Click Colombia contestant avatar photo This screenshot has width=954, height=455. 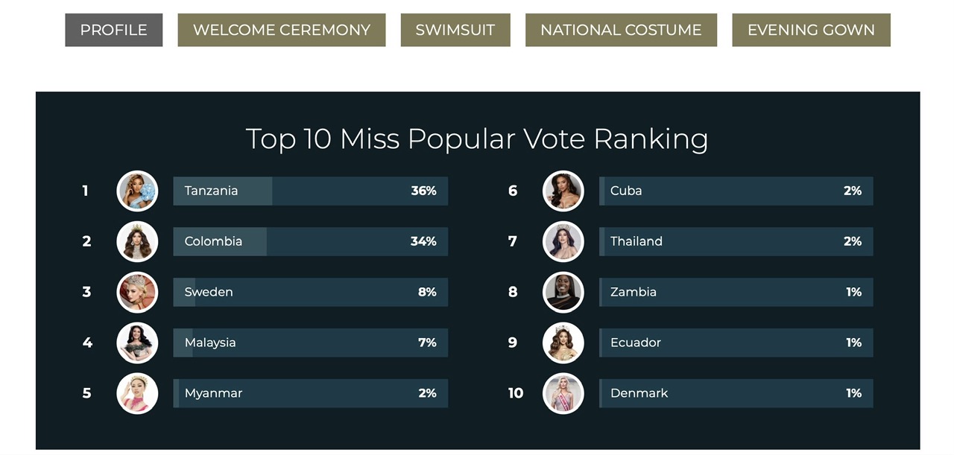coord(137,242)
